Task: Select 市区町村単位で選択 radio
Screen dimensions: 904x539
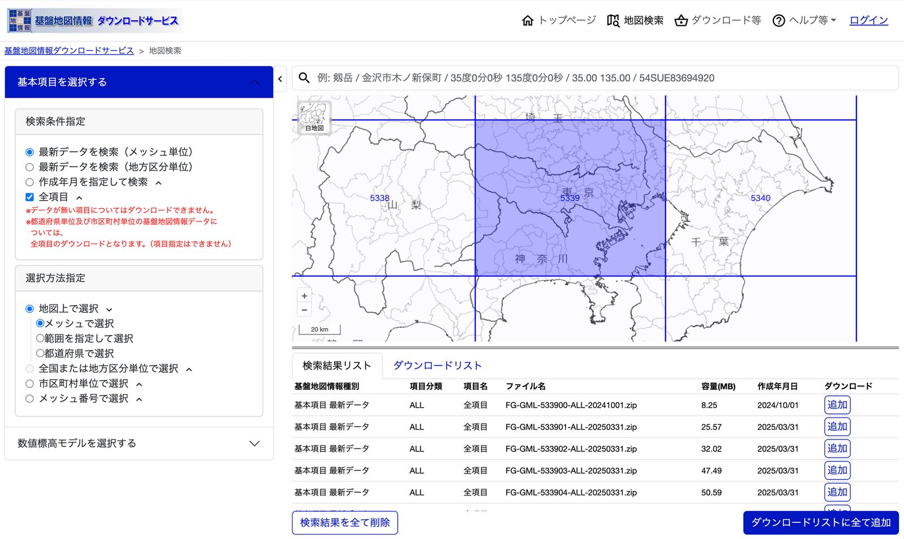Action: 30,384
